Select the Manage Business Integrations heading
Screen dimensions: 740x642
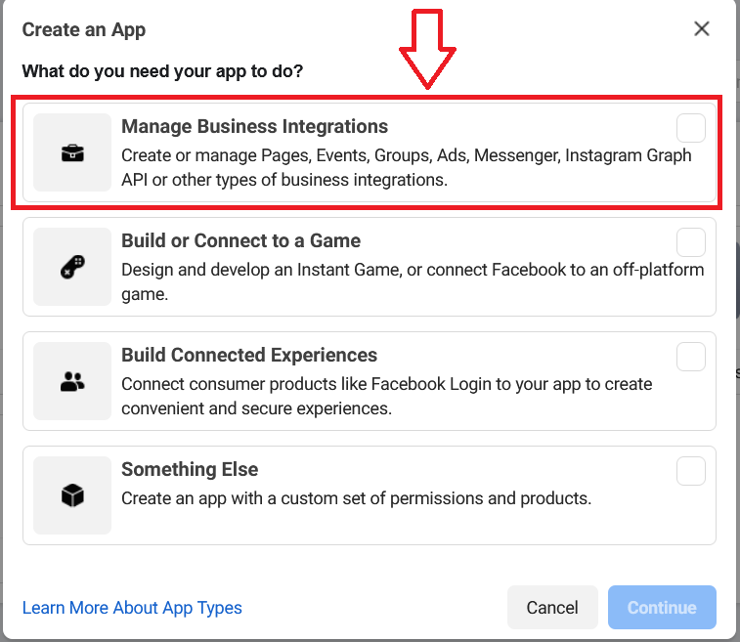(254, 126)
